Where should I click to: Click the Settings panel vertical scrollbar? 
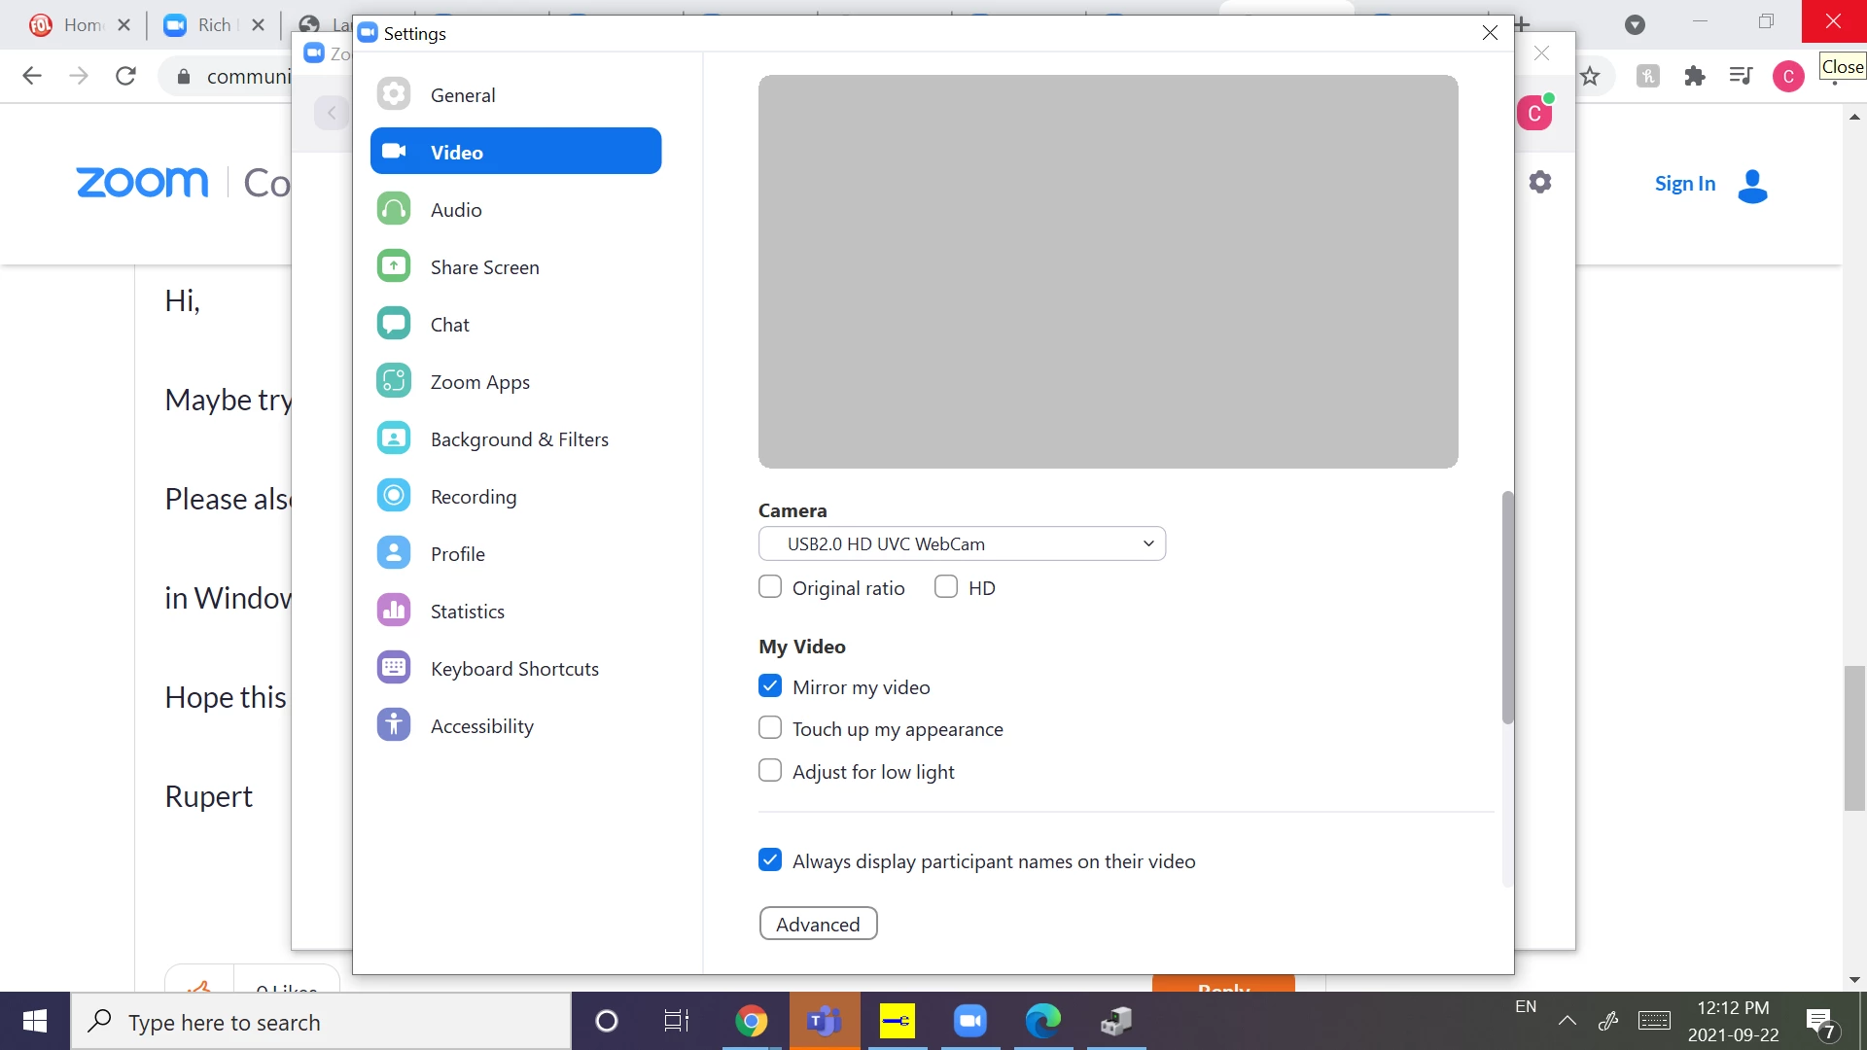click(x=1508, y=608)
